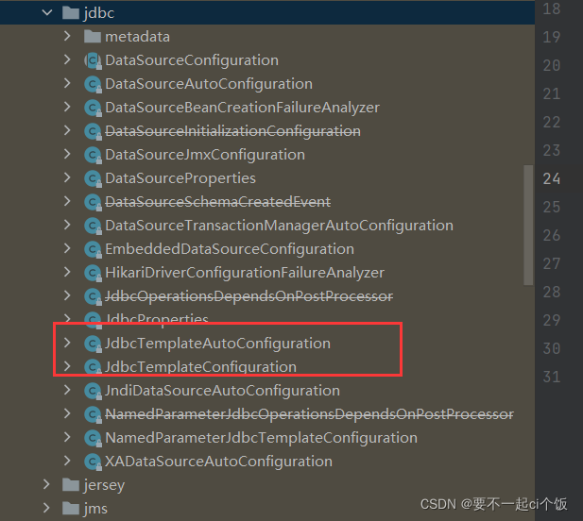
Task: Click the NamedParameterJdbcOperationsDependsOnPostProcessor class icon
Action: (93, 414)
